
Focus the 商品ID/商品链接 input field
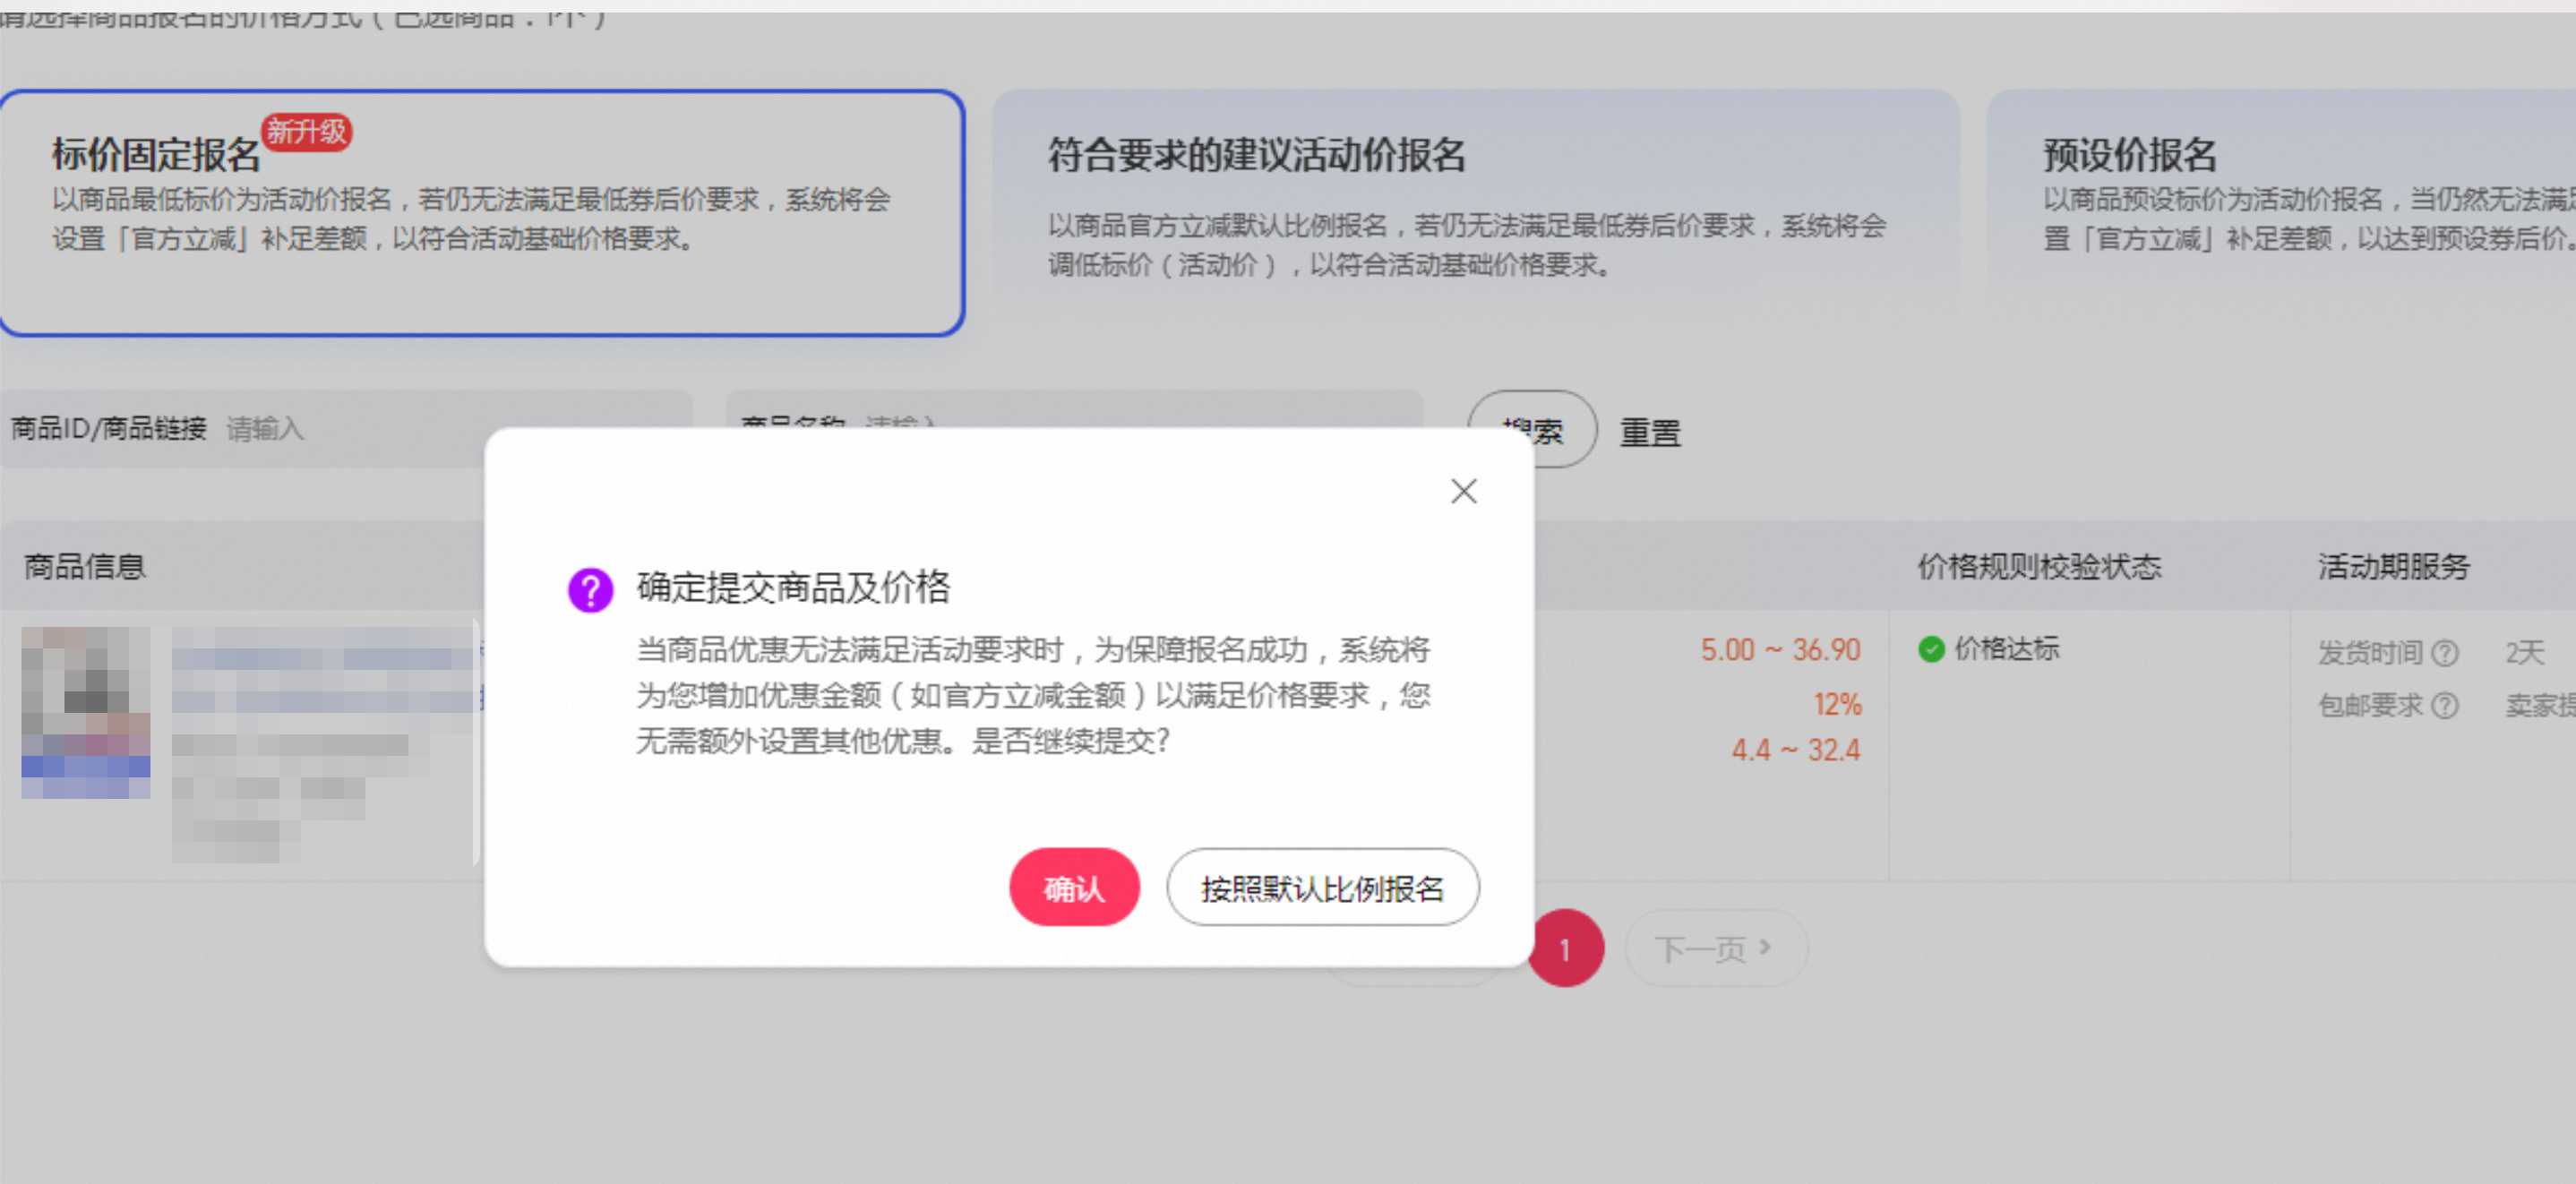[x=346, y=429]
